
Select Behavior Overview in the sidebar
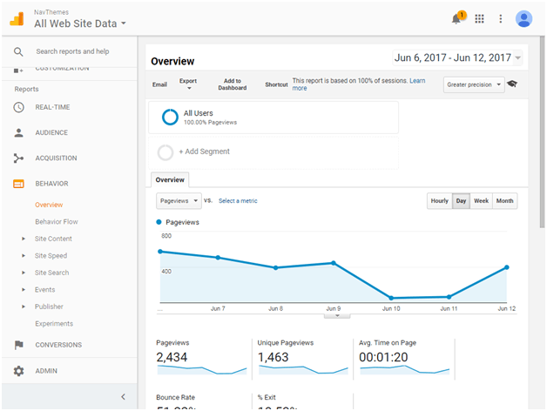pos(49,205)
